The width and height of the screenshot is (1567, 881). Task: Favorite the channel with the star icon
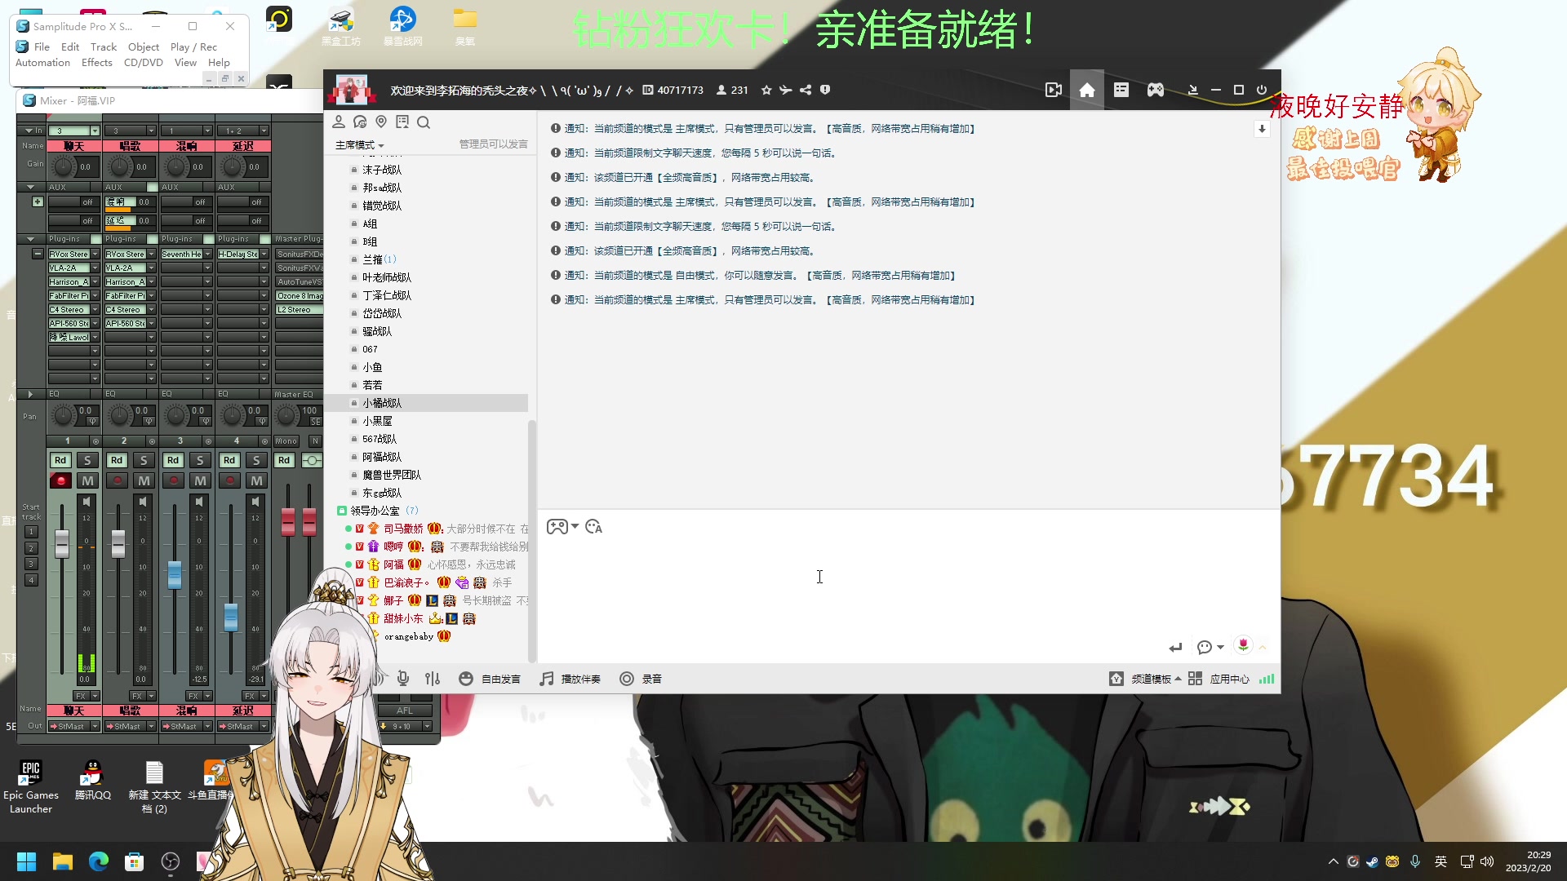coord(766,90)
